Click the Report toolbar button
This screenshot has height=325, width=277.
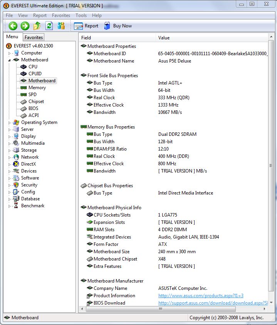pyautogui.click(x=86, y=26)
